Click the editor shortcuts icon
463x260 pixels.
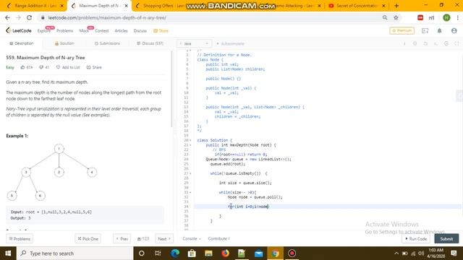pos(436,43)
